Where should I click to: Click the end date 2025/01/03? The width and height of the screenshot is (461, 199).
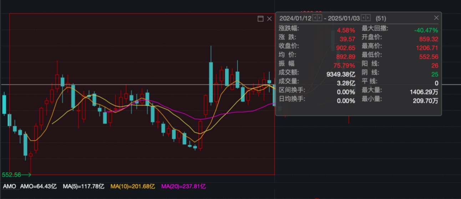[344, 18]
